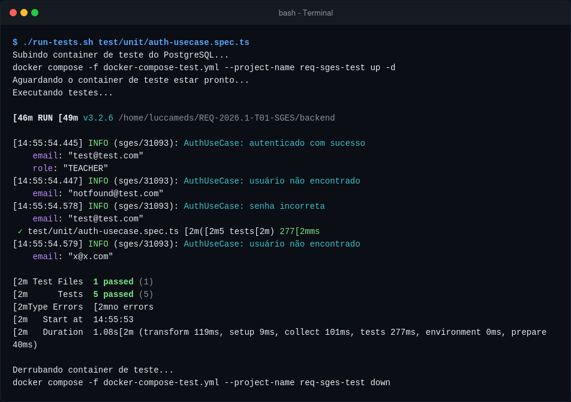Click the green maximize window button
This screenshot has height=402, width=571.
click(x=35, y=13)
